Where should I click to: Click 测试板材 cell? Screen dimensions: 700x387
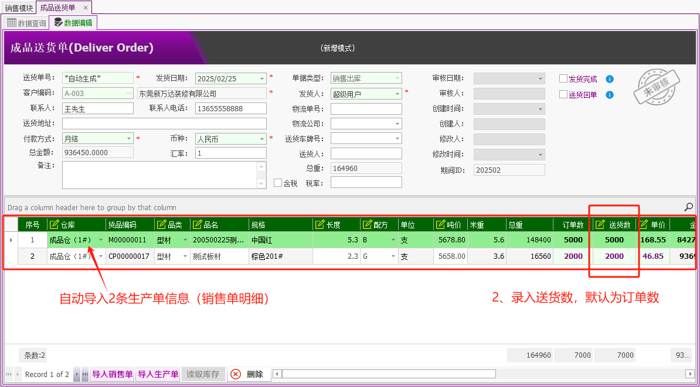[x=220, y=256]
